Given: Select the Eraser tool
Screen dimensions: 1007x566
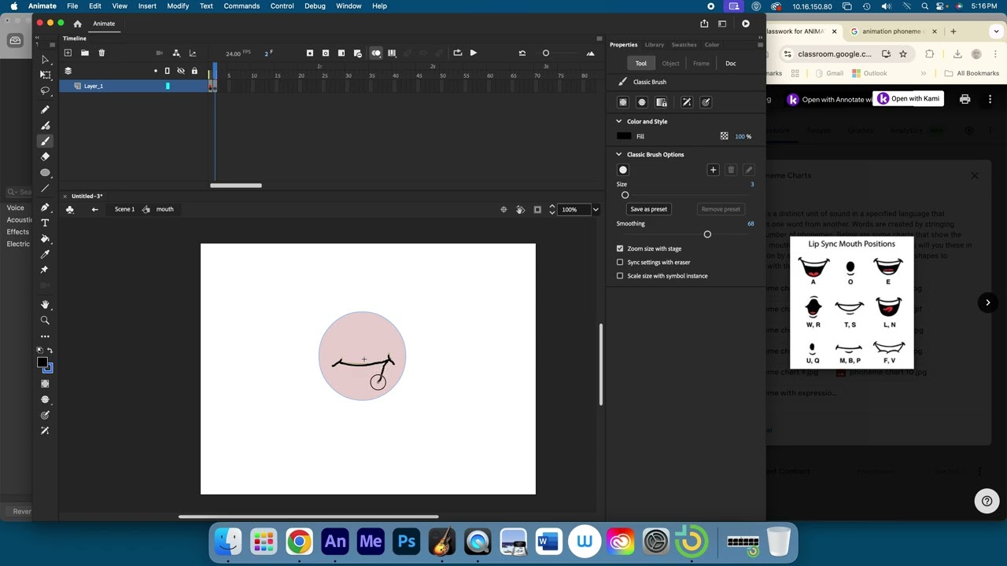Looking at the screenshot, I should click(x=45, y=157).
